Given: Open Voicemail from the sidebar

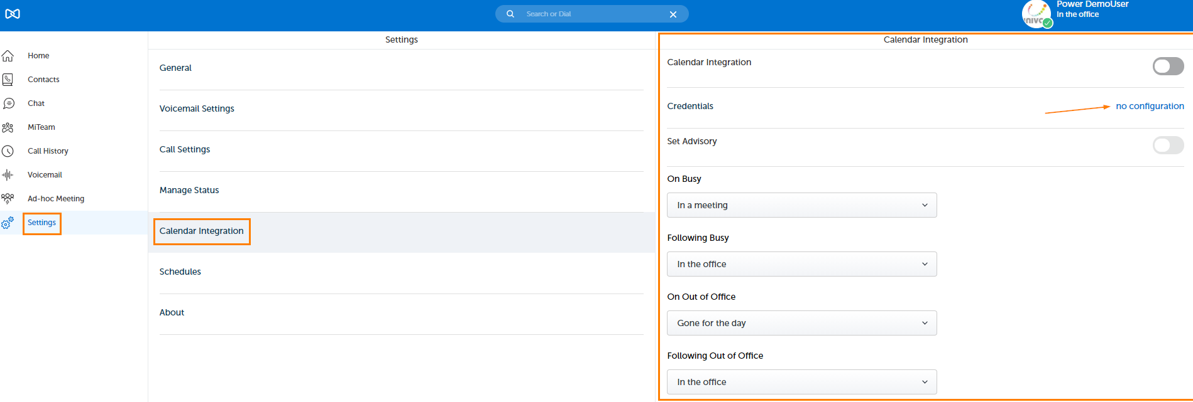Looking at the screenshot, I should pyautogui.click(x=45, y=175).
